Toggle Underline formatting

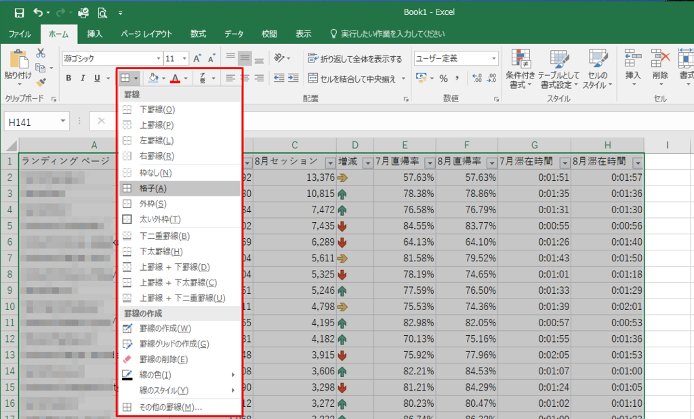pos(97,79)
